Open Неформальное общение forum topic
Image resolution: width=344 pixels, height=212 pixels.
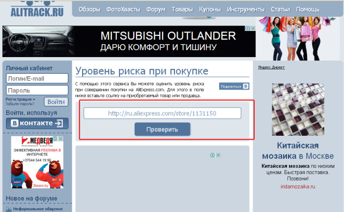pos(38,209)
